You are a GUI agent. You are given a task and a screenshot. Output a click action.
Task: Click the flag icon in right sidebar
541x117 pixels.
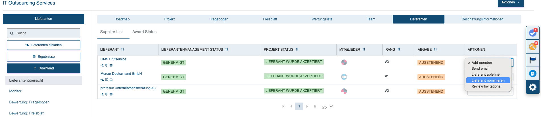pyautogui.click(x=532, y=60)
